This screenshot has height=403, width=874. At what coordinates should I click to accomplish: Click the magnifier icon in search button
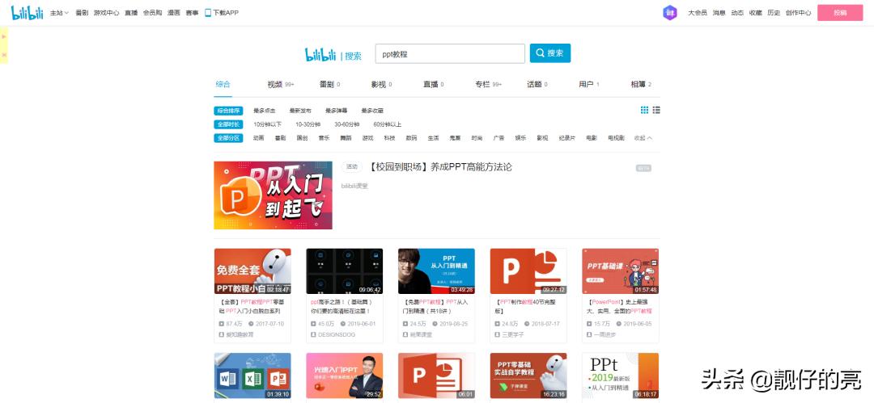coord(540,53)
